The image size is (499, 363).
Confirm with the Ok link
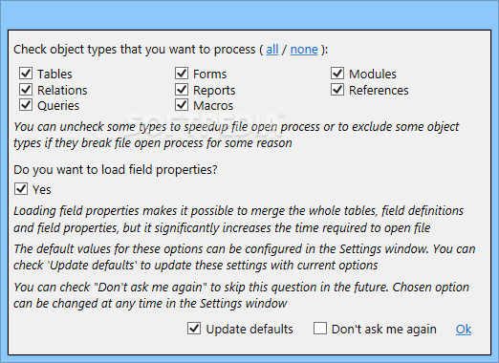click(x=464, y=330)
